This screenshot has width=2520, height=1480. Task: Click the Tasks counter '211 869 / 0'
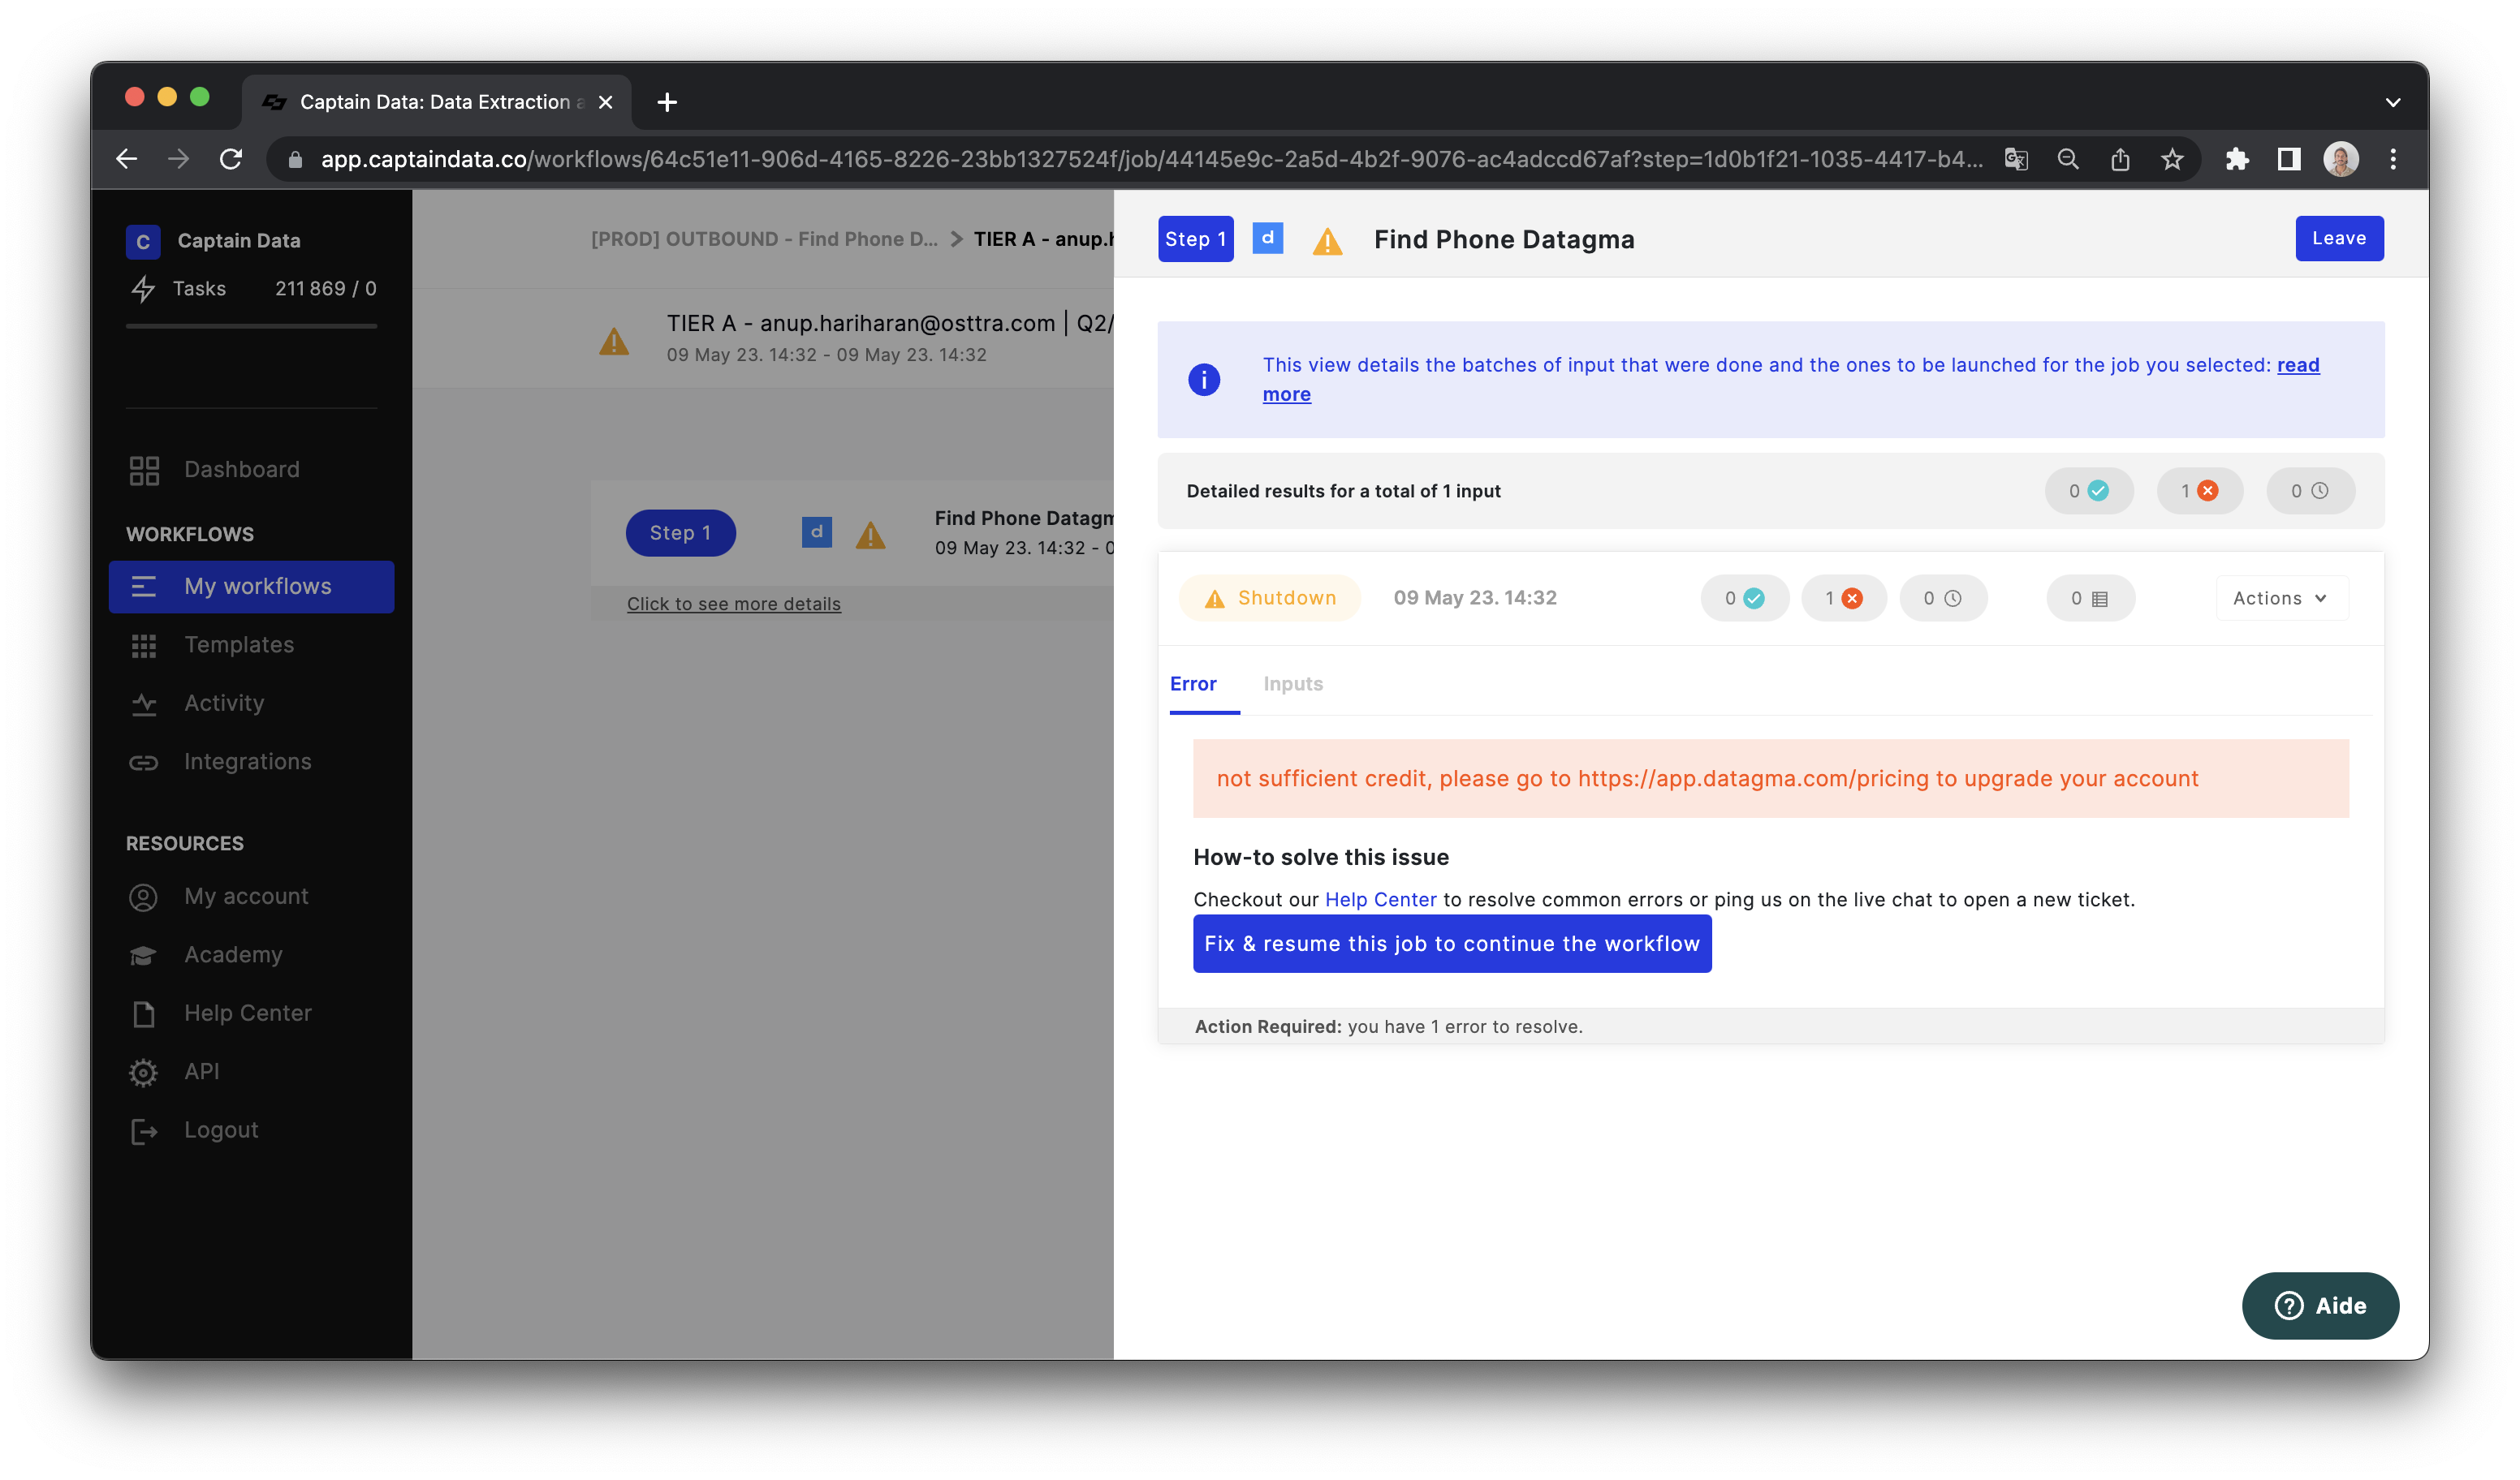[x=325, y=289]
